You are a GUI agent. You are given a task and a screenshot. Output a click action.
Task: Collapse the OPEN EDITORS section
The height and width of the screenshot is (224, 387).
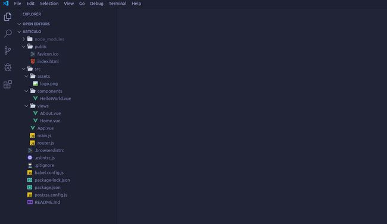19,24
